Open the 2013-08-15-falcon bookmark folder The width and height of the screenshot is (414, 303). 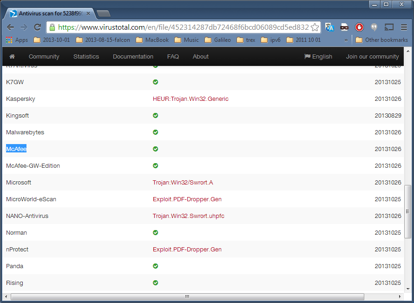click(103, 40)
